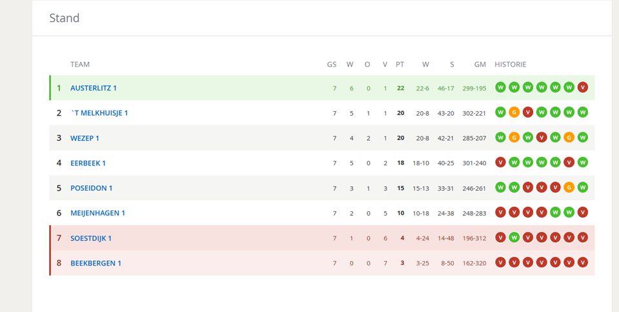619x312 pixels.
Task: Open the Austerlitz 1 team page
Action: 94,88
